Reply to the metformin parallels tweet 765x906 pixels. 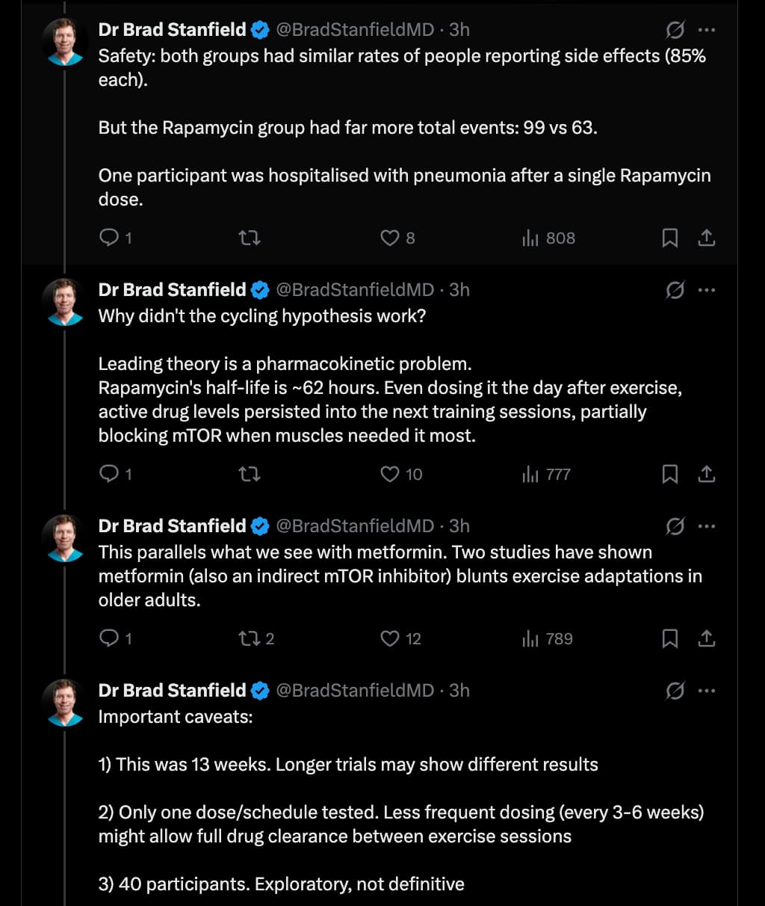109,638
